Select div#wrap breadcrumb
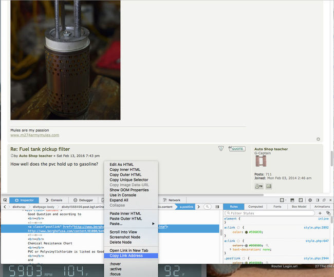334x277 pixels. tap(18, 207)
